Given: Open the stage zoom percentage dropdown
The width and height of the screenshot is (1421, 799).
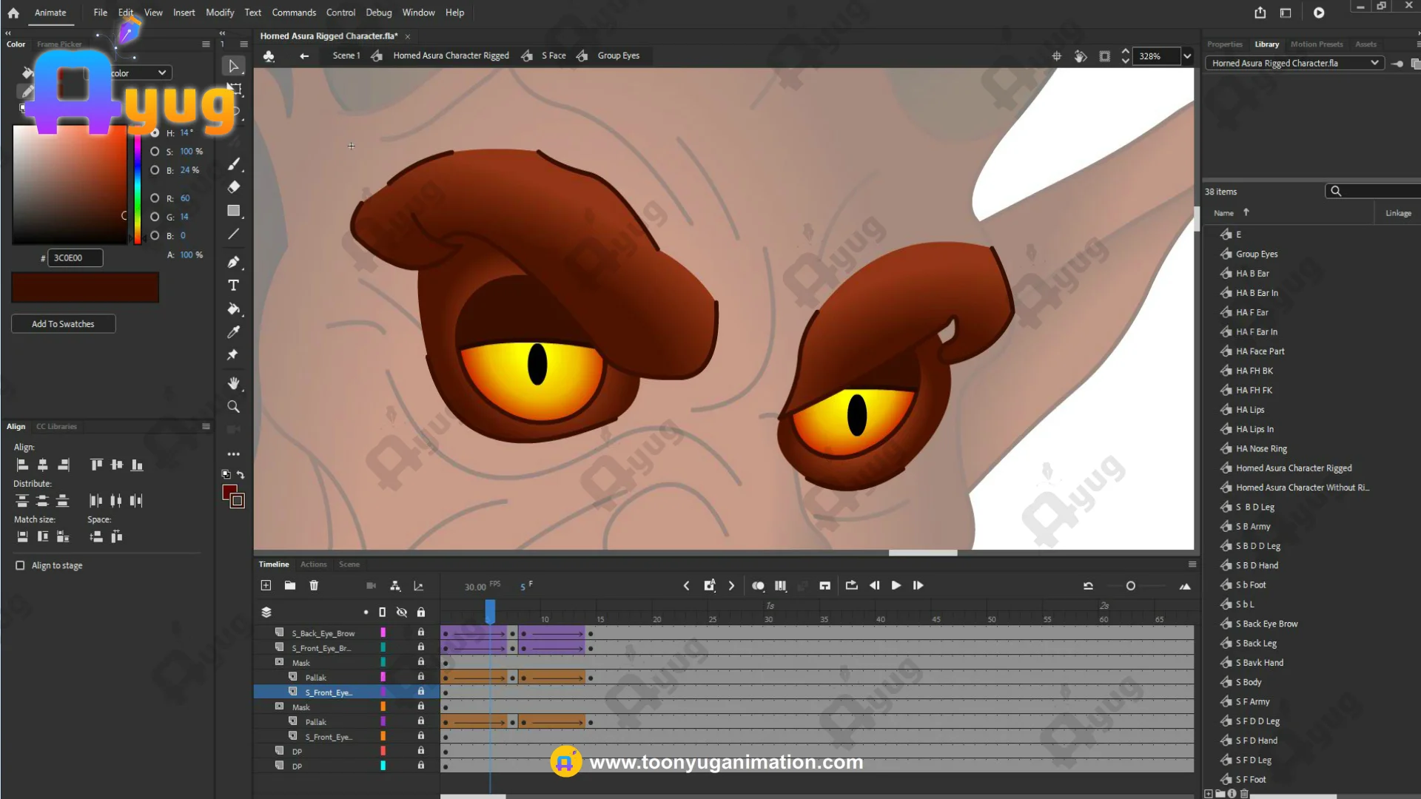Looking at the screenshot, I should tap(1187, 56).
